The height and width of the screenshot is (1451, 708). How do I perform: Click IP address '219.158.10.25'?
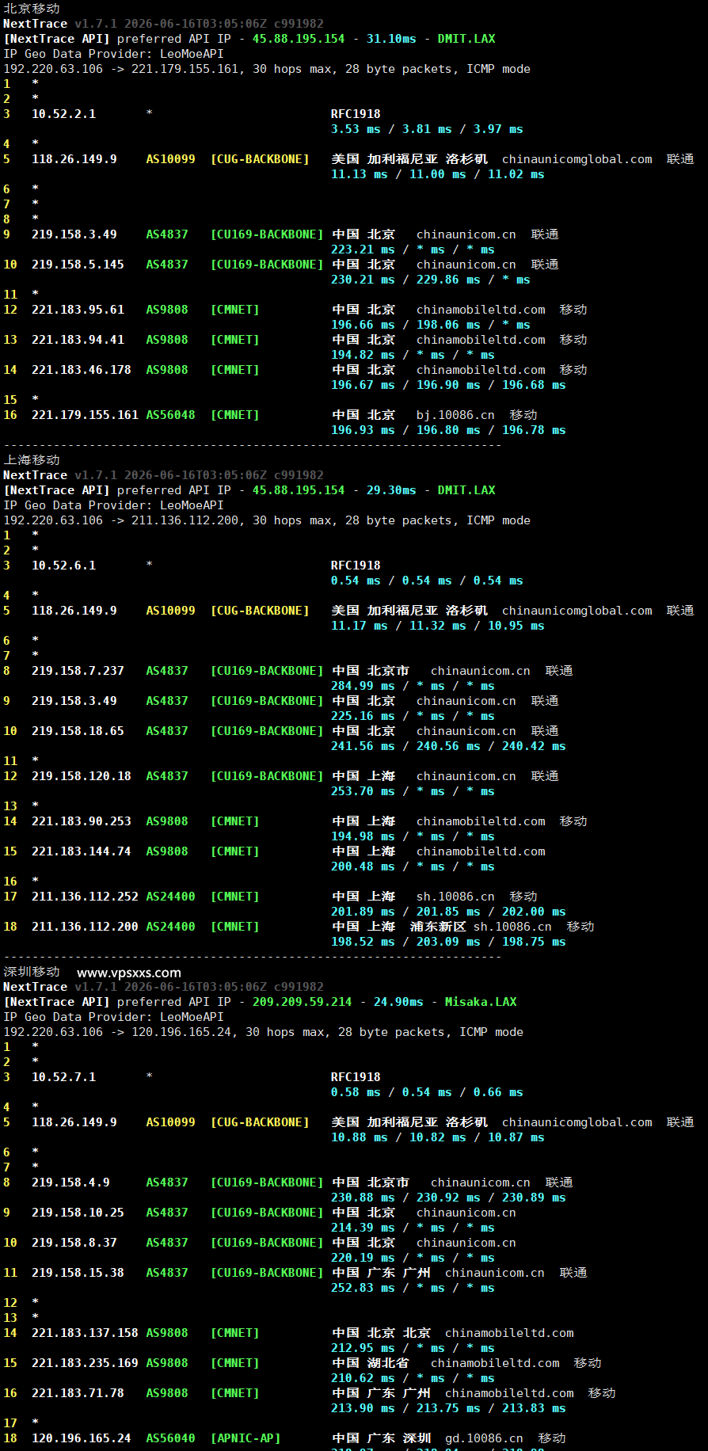tap(78, 1212)
